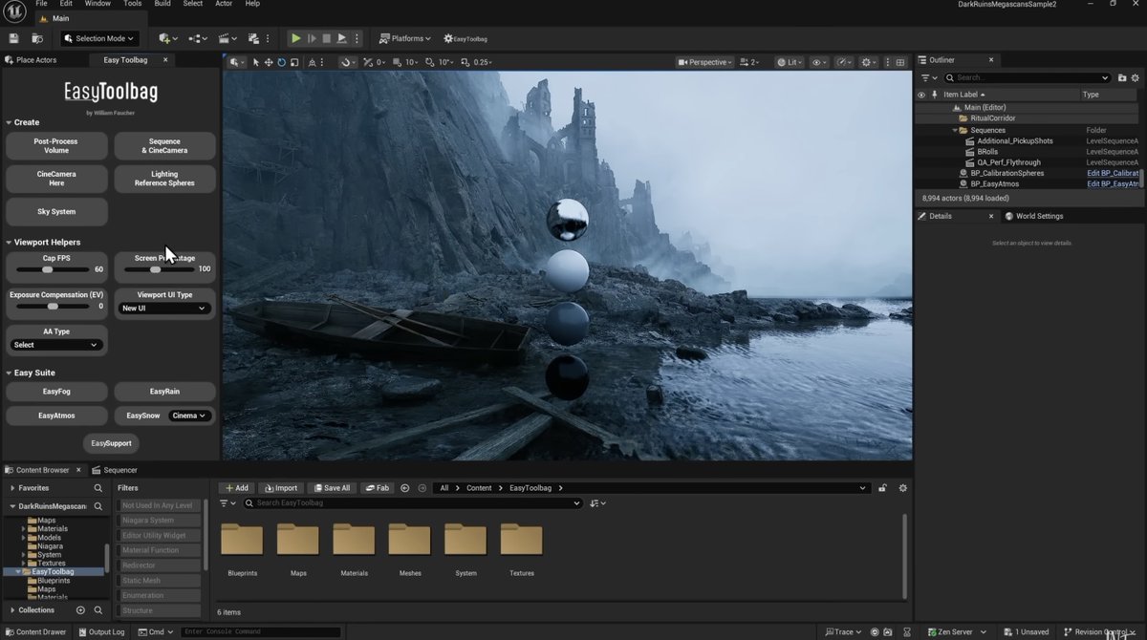The image size is (1147, 640).
Task: Open the EasySnow Cinema quality dropdown
Action: [x=189, y=416]
